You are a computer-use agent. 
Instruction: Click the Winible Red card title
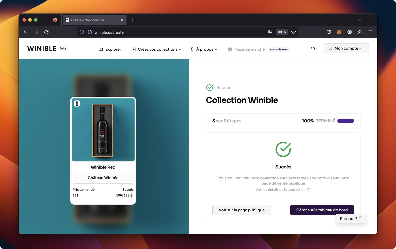click(103, 167)
